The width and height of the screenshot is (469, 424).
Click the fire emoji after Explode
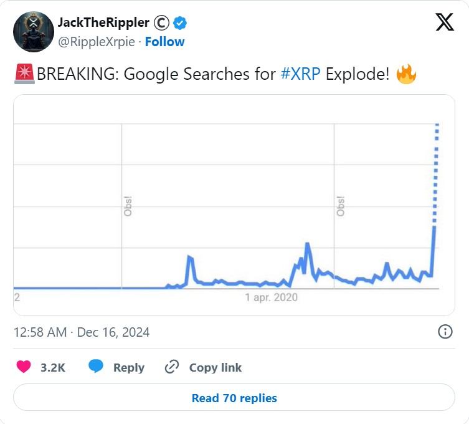click(x=406, y=74)
